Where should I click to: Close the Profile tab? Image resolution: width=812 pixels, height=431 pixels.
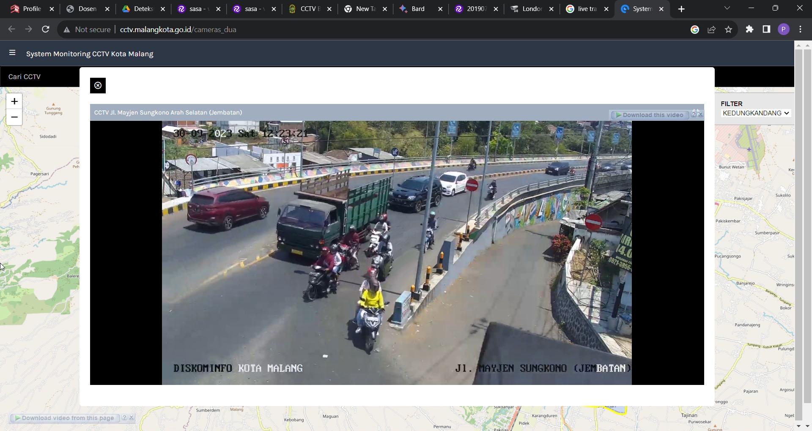52,9
